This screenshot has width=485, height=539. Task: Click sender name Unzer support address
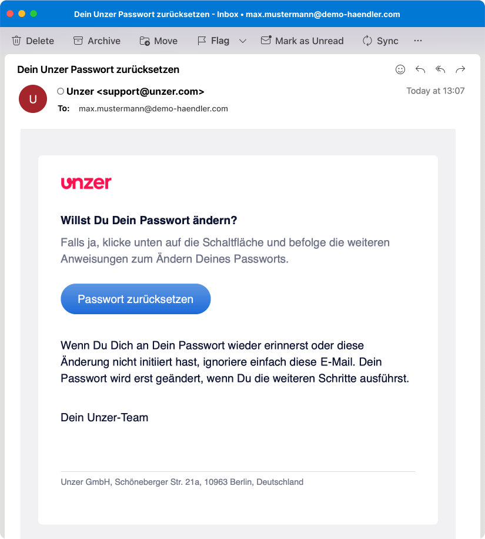pos(135,91)
